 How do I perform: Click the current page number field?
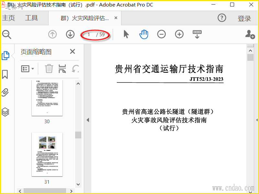(89, 35)
